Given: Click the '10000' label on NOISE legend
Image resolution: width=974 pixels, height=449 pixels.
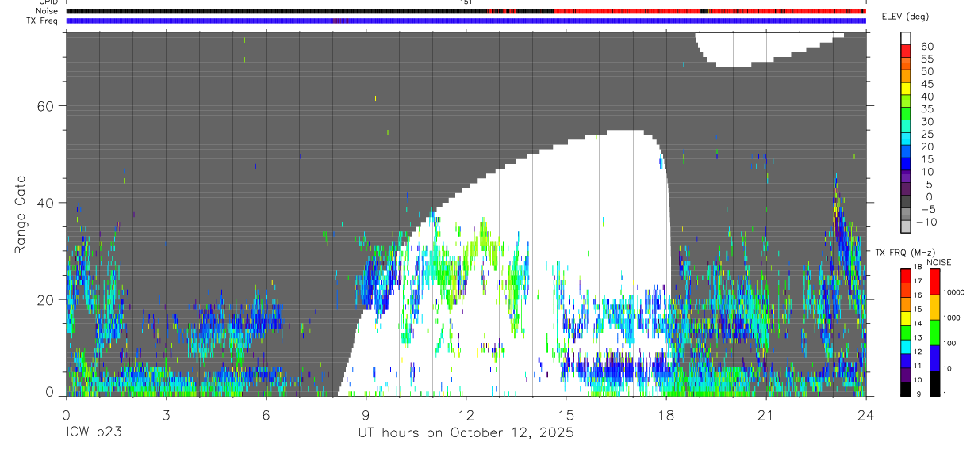Looking at the screenshot, I should 953,292.
